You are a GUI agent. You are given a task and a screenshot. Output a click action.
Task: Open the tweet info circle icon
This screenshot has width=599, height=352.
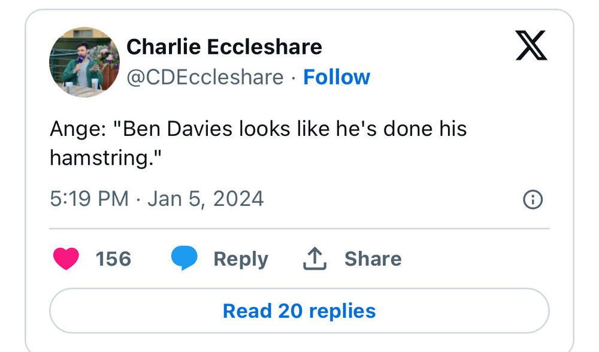point(533,199)
